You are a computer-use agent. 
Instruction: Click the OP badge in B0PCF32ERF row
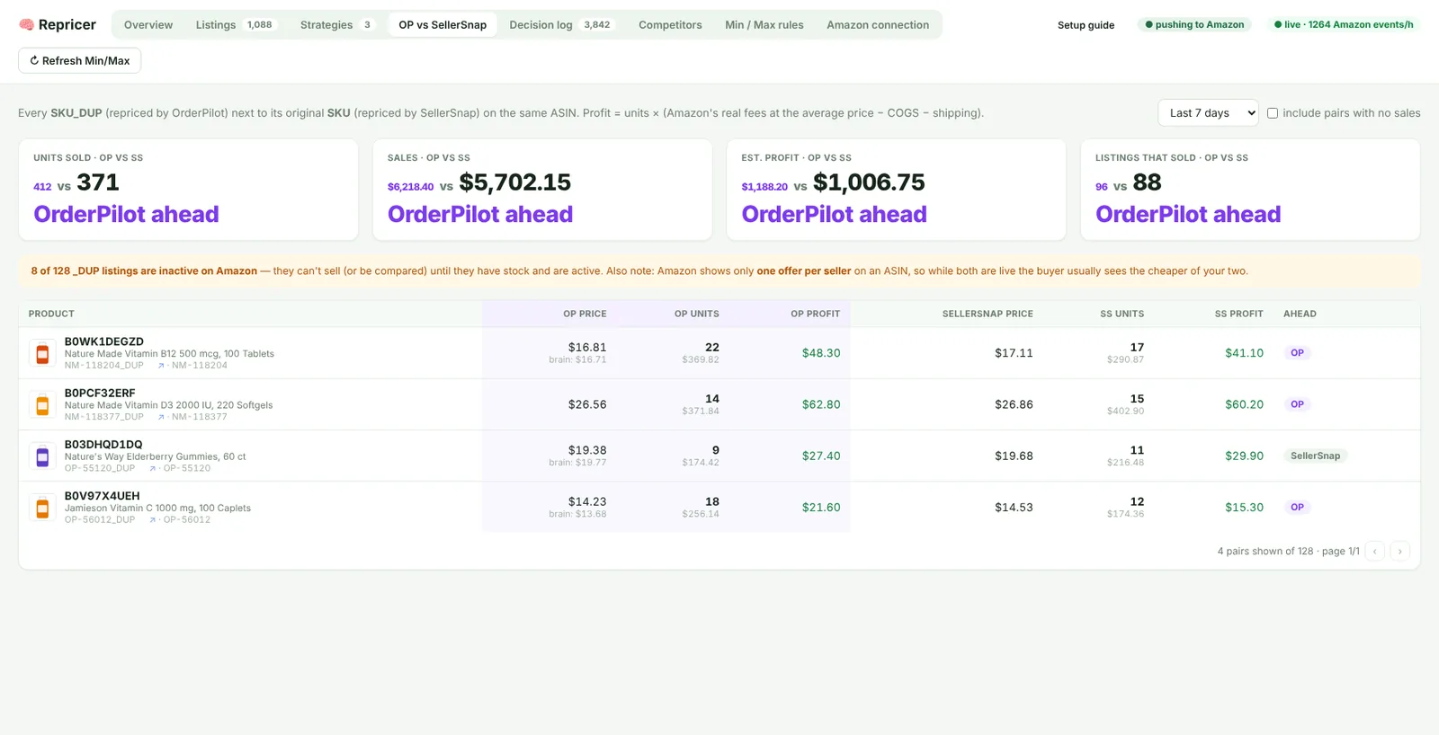coord(1297,404)
